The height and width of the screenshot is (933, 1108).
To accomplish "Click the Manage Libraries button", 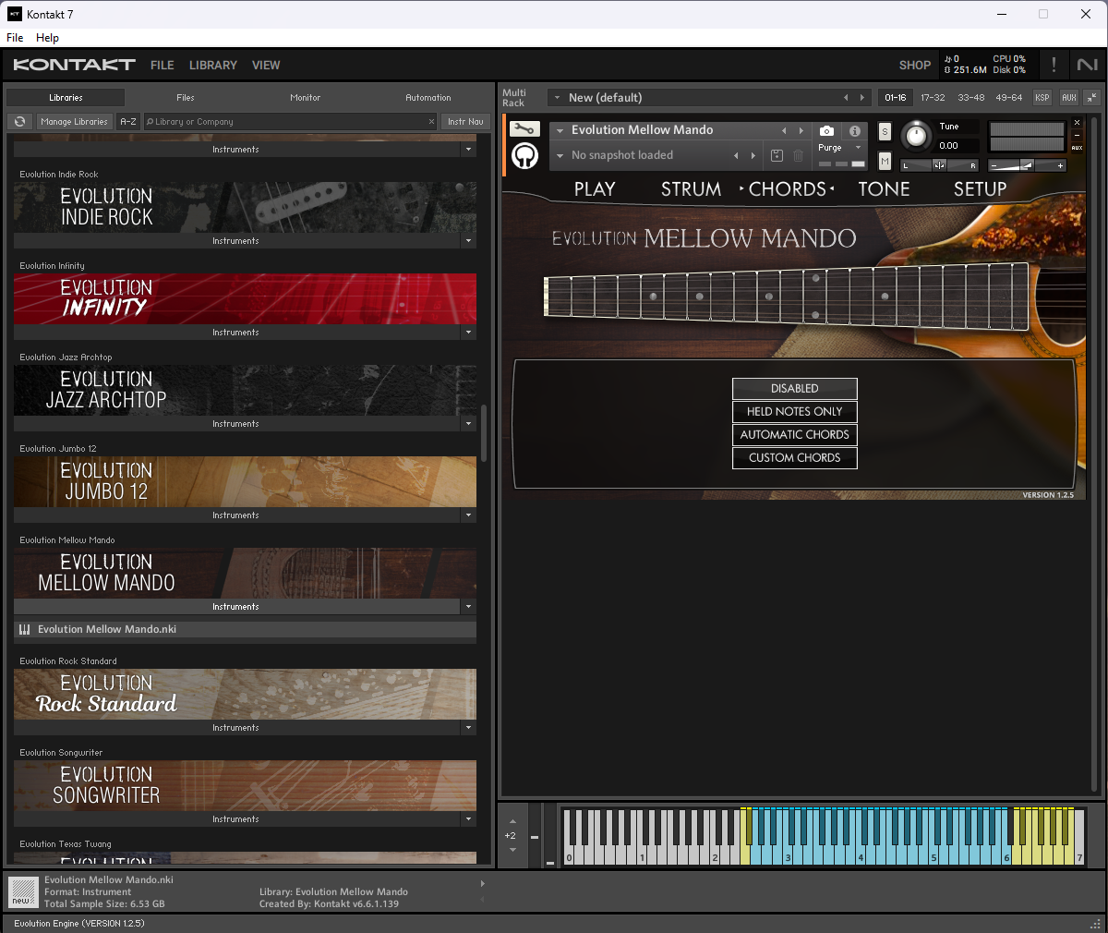I will (x=74, y=121).
